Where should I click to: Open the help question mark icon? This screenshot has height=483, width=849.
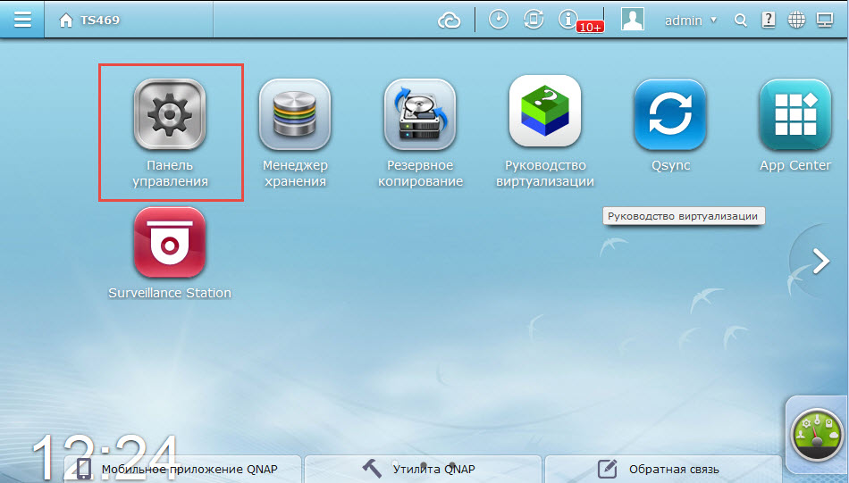(x=768, y=20)
